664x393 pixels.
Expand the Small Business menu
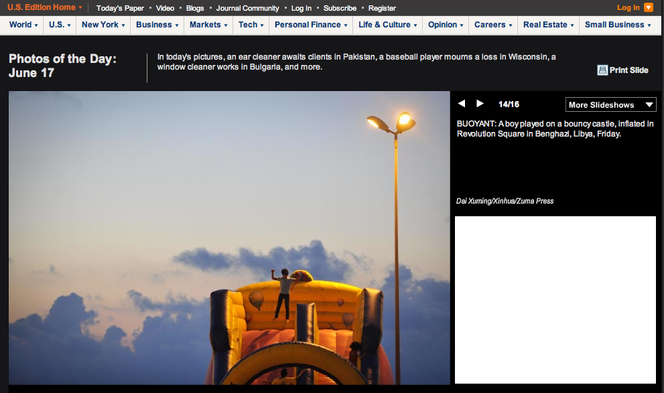click(618, 25)
